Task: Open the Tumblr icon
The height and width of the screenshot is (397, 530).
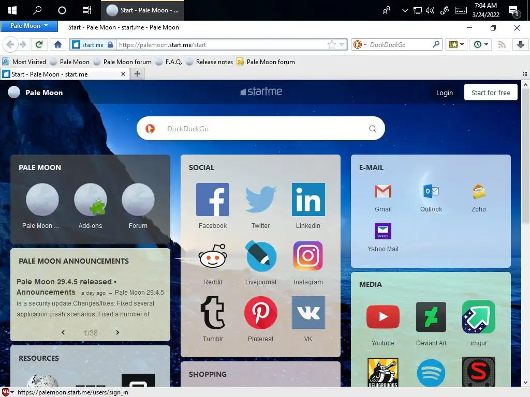Action: [x=213, y=313]
